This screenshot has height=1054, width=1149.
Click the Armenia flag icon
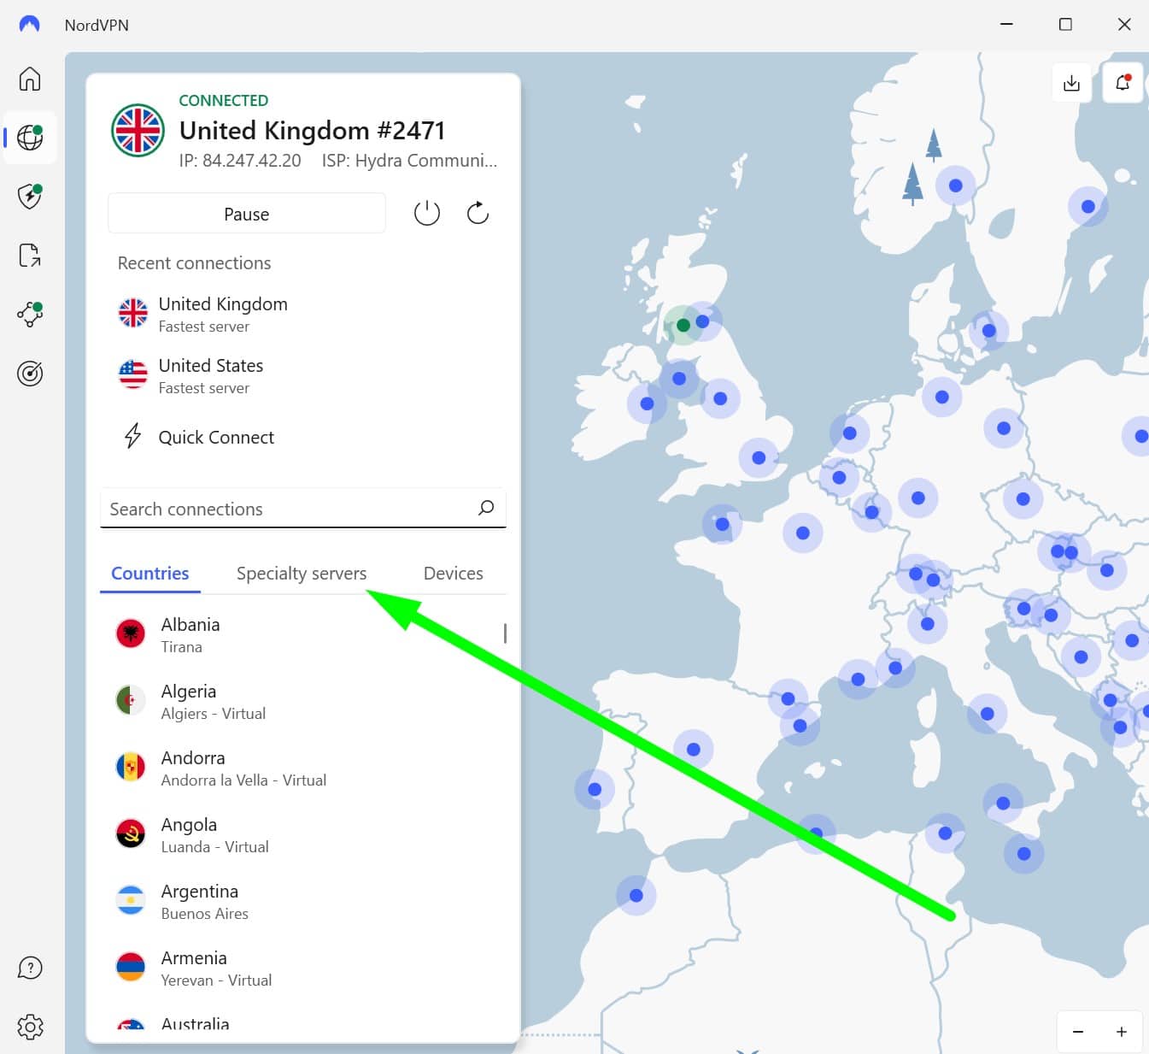click(131, 967)
